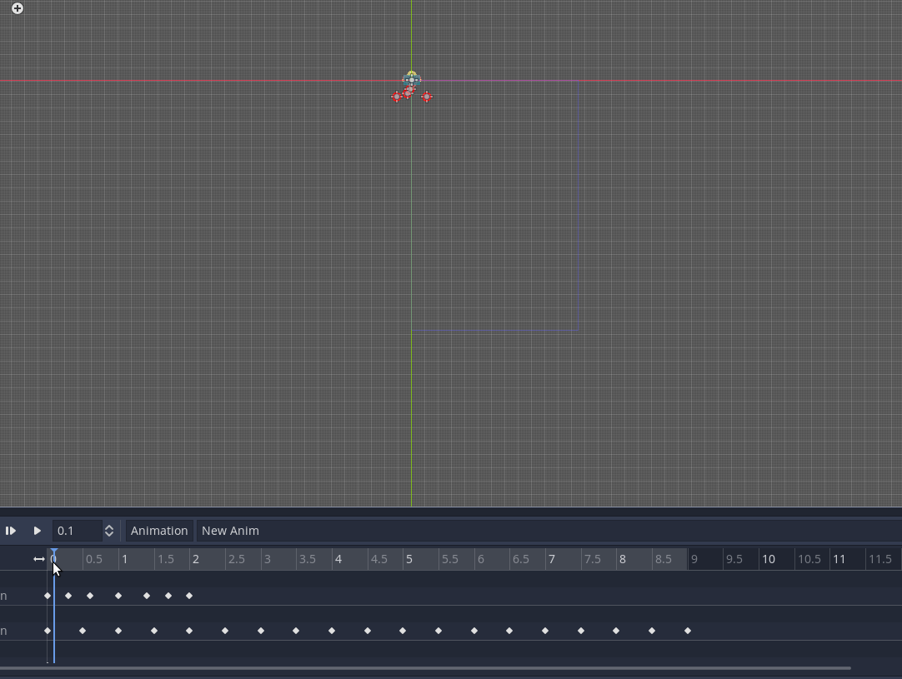Select lower track keyframe at 4 seconds
This screenshot has width=902, height=679.
[x=332, y=631]
